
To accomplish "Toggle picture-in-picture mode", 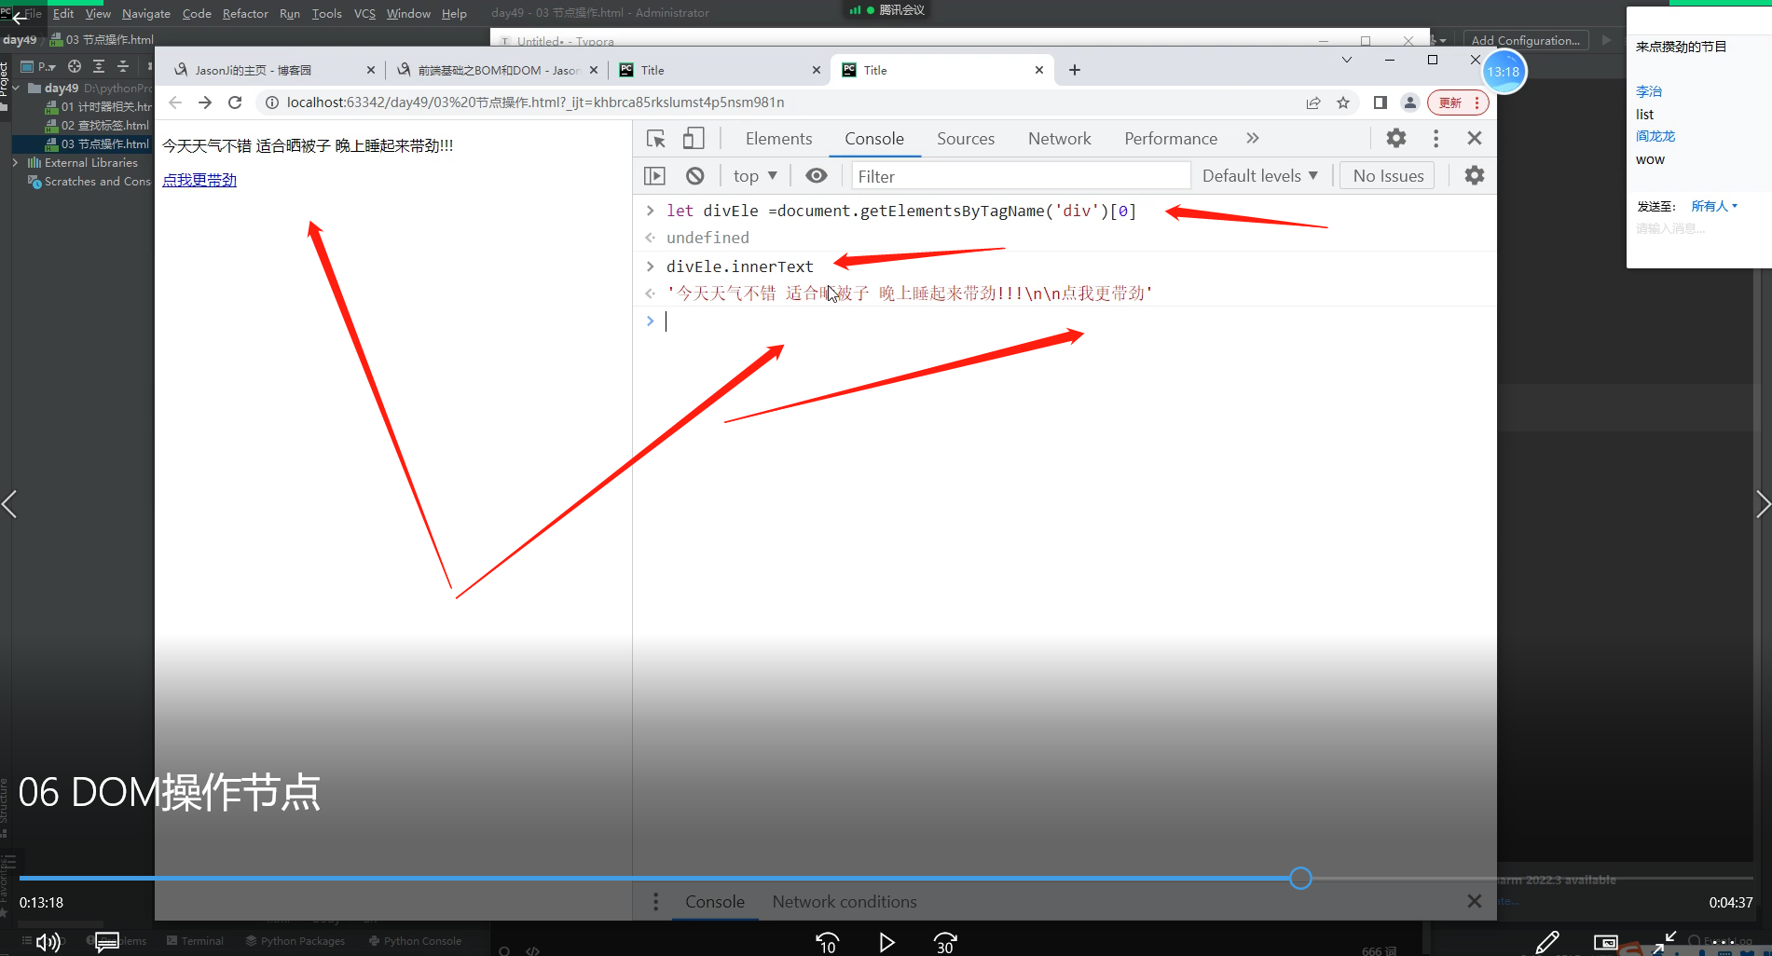I will pyautogui.click(x=1605, y=943).
